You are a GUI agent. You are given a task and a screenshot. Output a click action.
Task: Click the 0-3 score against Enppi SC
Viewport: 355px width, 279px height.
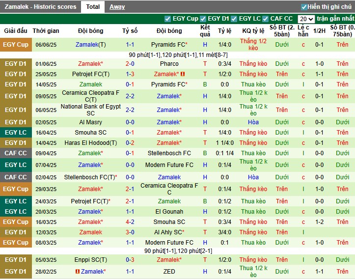click(130, 260)
